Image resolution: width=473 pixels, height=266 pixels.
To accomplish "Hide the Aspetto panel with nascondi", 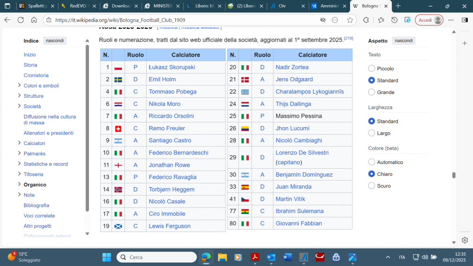I will 403,41.
